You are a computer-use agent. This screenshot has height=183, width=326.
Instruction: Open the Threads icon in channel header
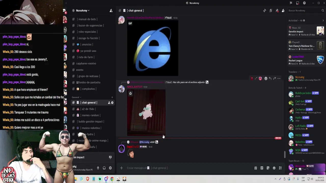(x=265, y=11)
